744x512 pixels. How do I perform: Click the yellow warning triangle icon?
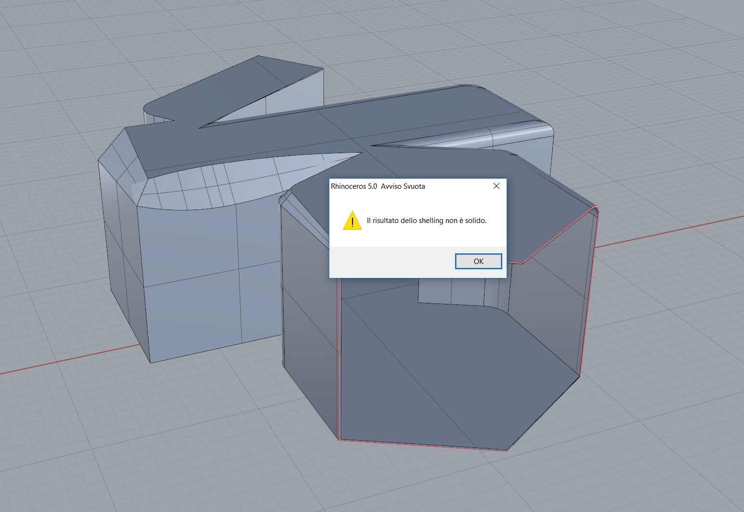point(352,221)
